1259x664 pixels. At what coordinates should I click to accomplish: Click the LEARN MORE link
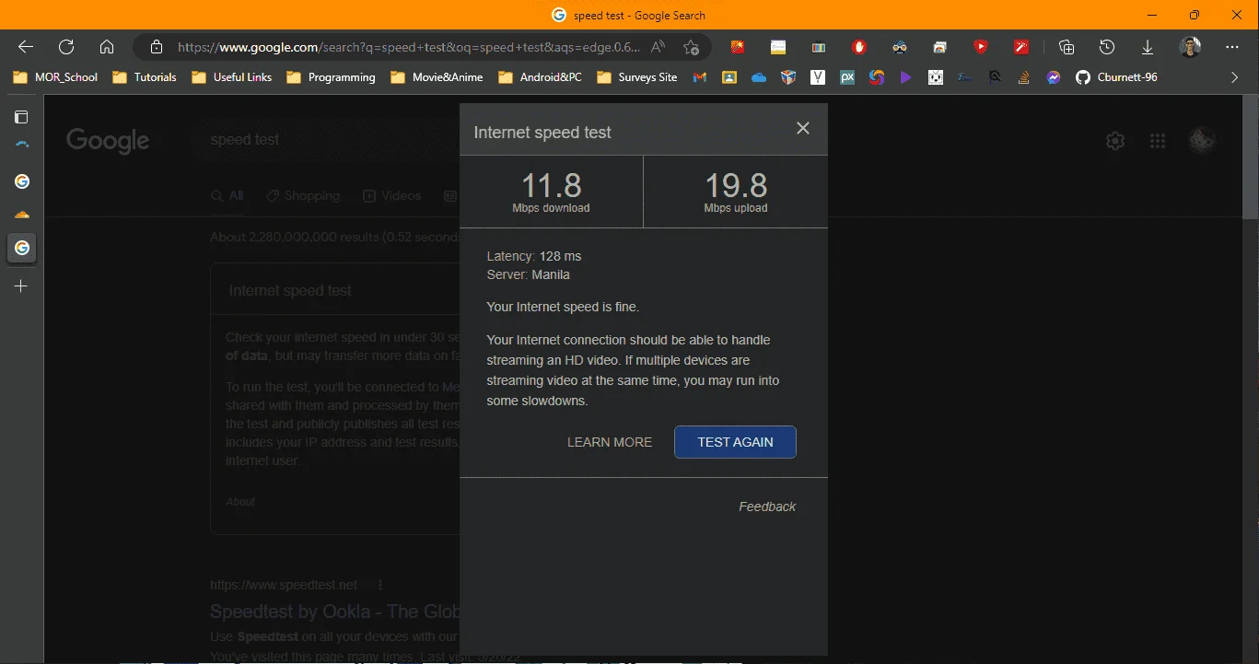(610, 442)
